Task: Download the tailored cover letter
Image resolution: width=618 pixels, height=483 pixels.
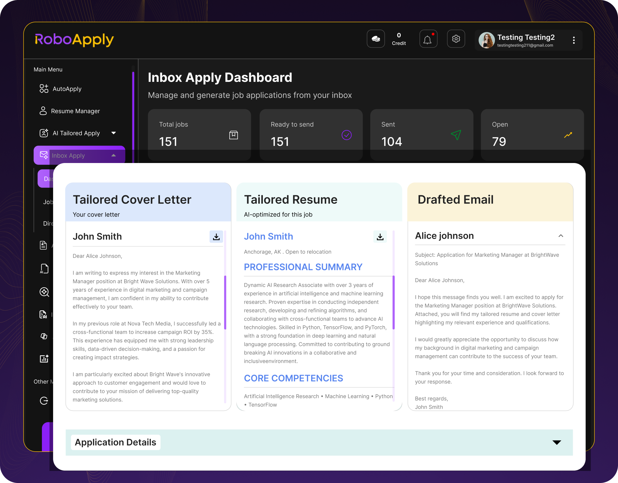Action: (216, 237)
